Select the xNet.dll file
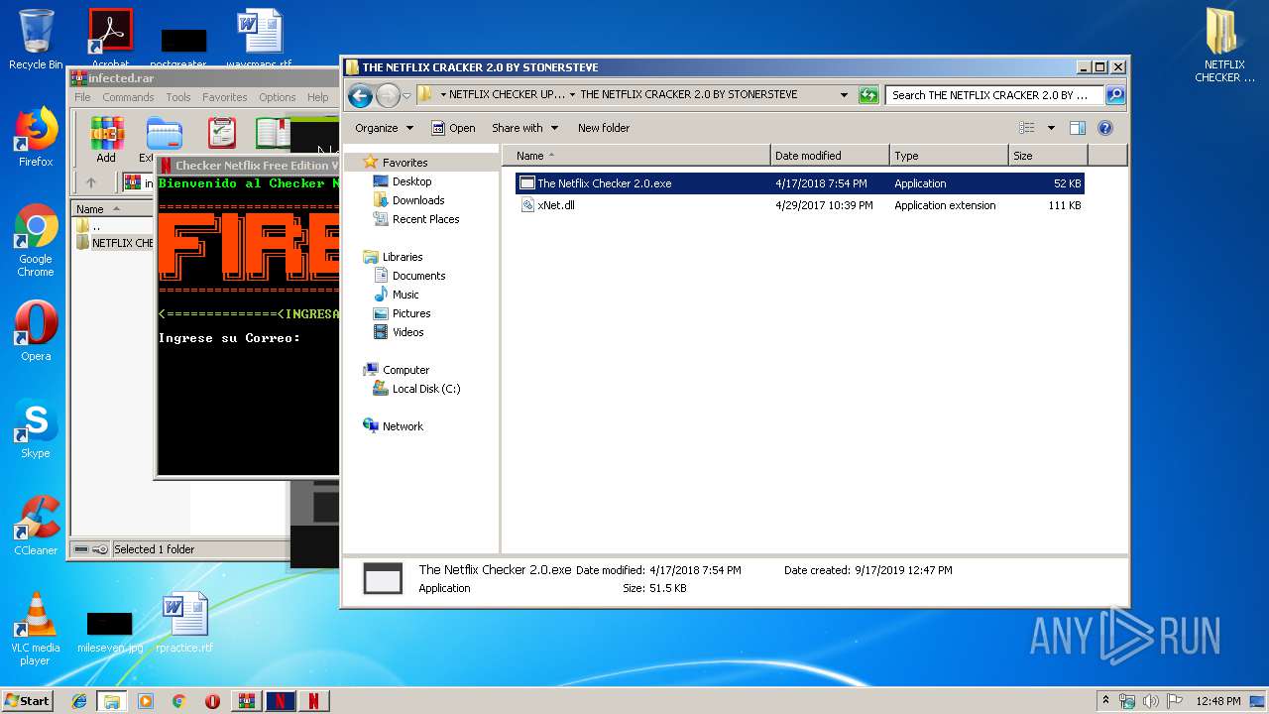This screenshot has width=1269, height=714. click(x=799, y=205)
